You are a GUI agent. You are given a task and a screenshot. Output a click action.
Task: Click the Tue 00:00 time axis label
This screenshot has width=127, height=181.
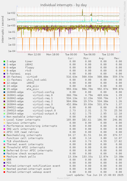(x=71, y=55)
